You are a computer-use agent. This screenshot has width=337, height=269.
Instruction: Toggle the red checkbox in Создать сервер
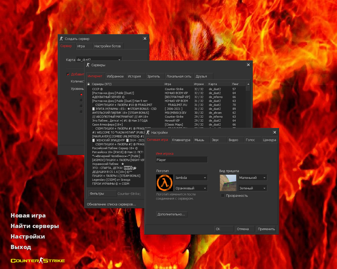(68, 74)
